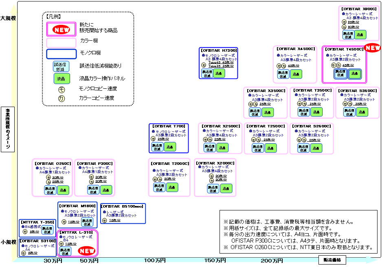Click the 誤送信低減 badge in NTTFAX T-350 card
This screenshot has height=267, width=382.
tap(47, 230)
